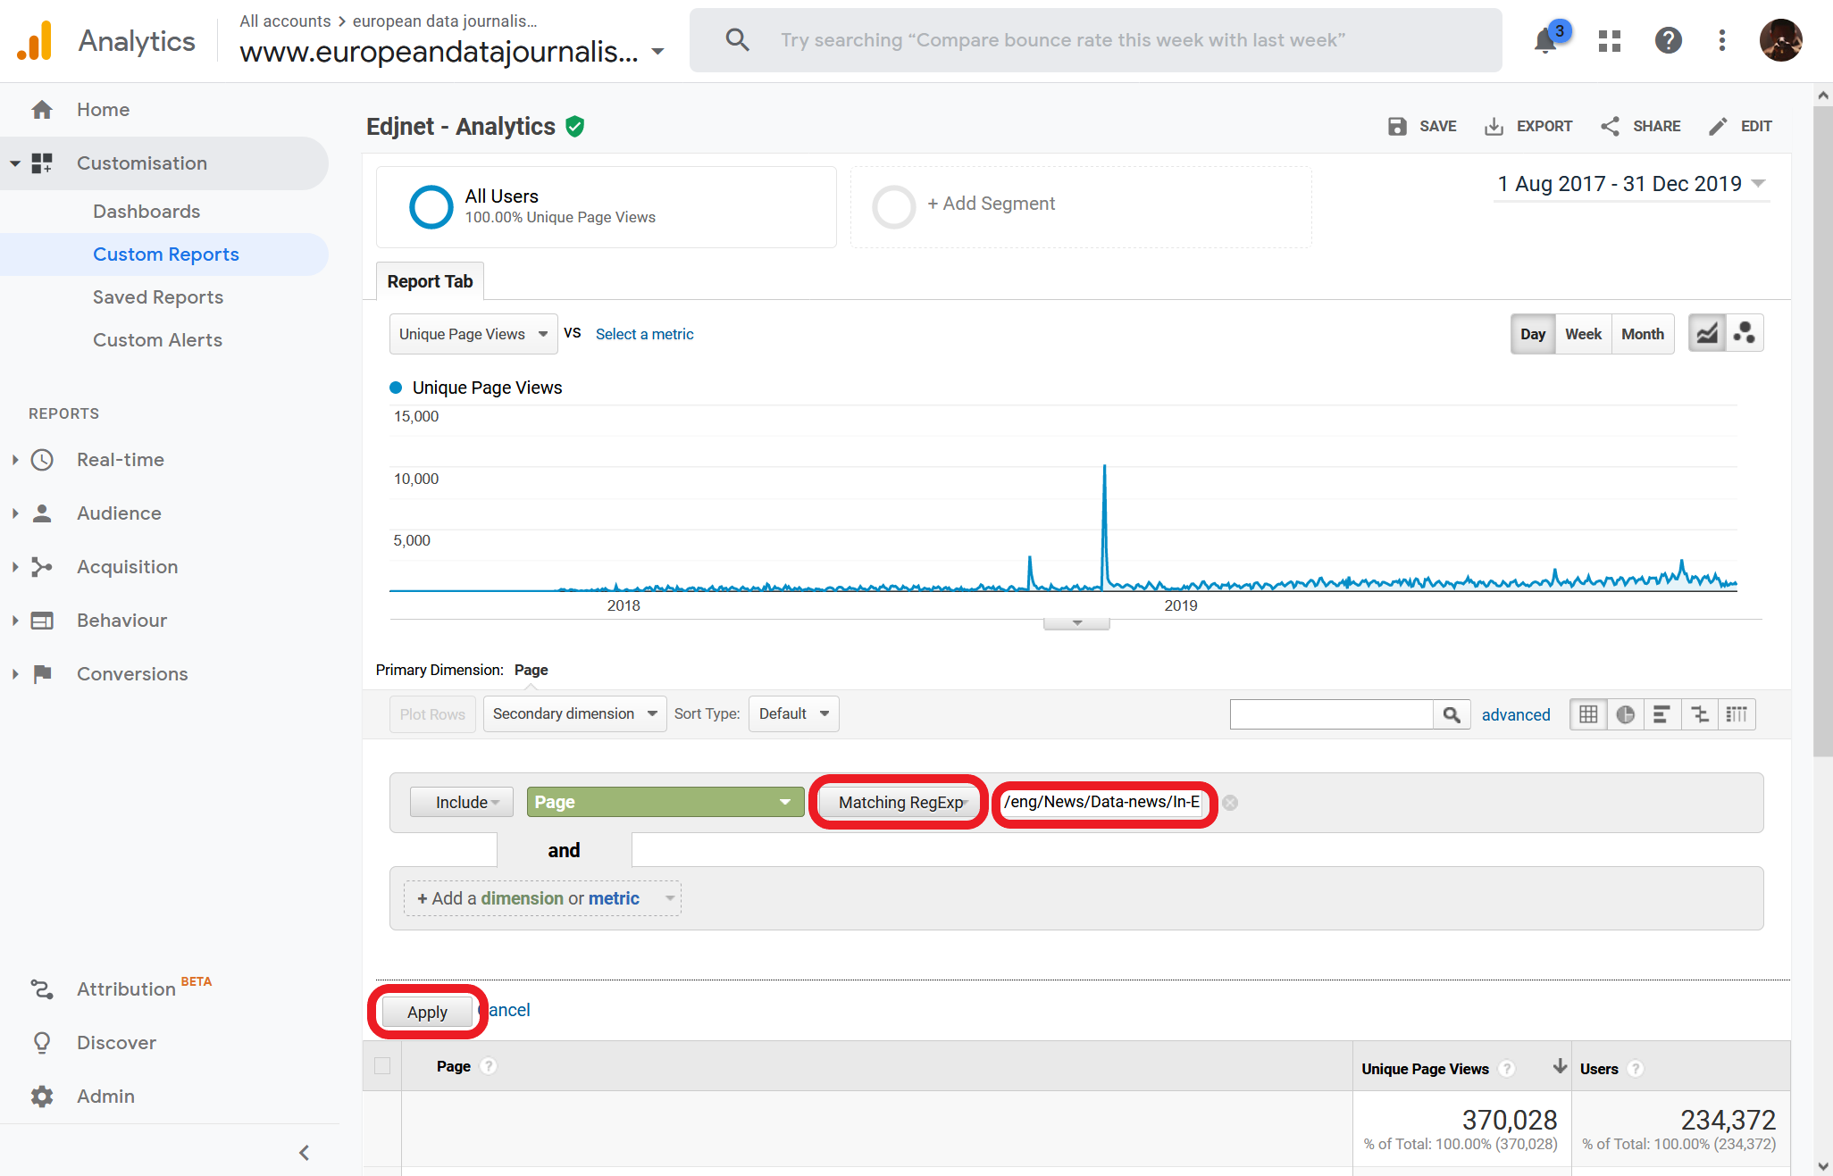Open the Matching RegExp dropdown
Image resolution: width=1833 pixels, height=1176 pixels.
901,802
